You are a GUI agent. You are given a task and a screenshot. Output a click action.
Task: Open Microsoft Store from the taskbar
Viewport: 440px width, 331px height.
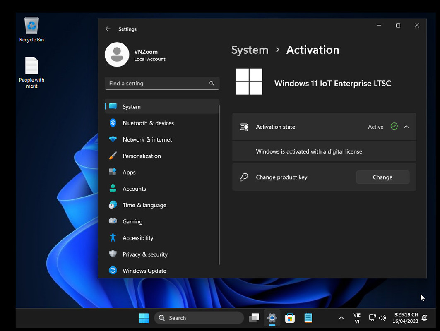pyautogui.click(x=290, y=318)
